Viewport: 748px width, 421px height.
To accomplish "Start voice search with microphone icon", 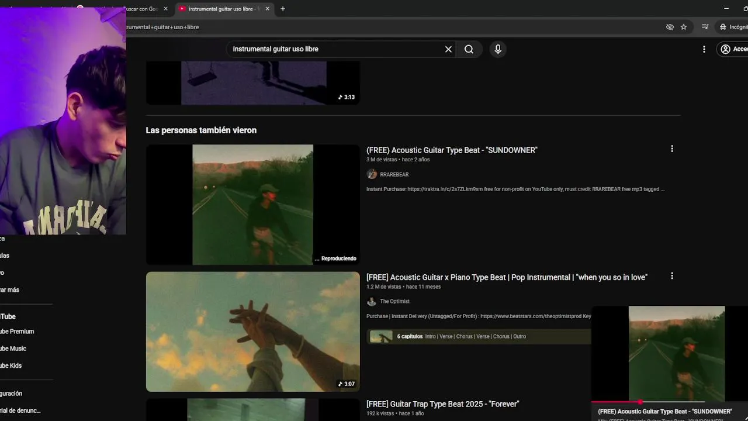I will click(x=498, y=49).
